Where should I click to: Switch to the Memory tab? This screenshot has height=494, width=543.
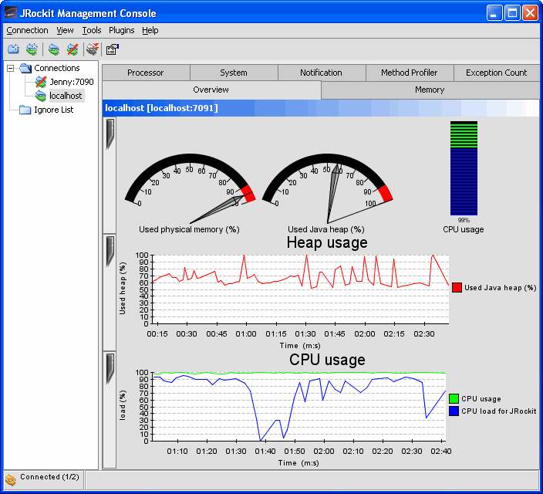430,90
